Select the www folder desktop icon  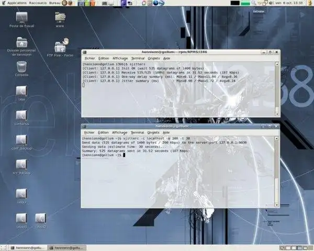60,20
